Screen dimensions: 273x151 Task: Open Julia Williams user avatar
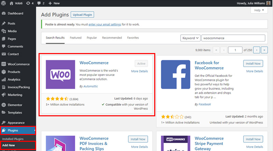tap(268, 3)
